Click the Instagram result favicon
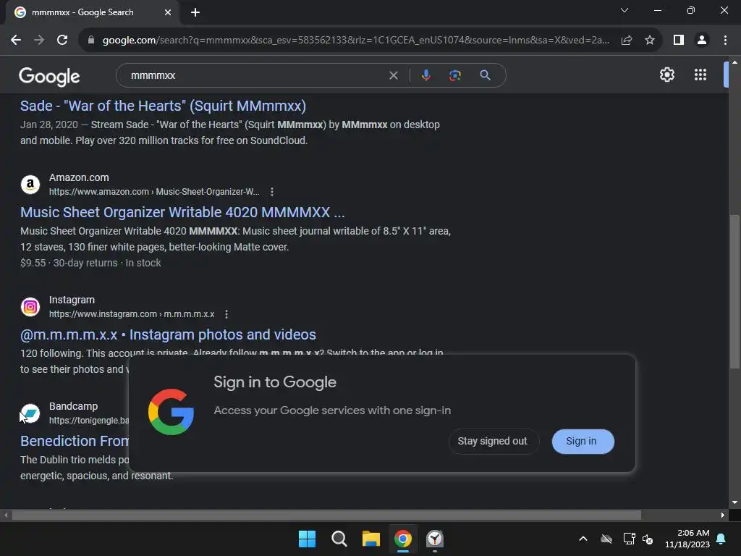Viewport: 741px width, 556px height. point(30,307)
